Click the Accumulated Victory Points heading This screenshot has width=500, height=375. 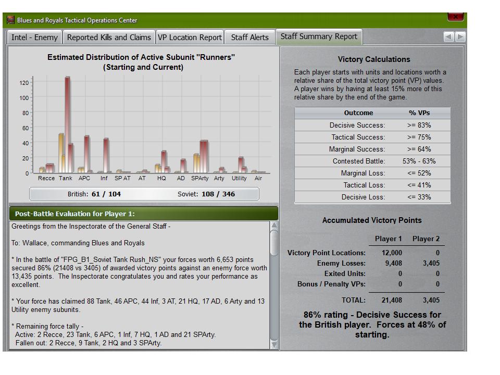[372, 220]
